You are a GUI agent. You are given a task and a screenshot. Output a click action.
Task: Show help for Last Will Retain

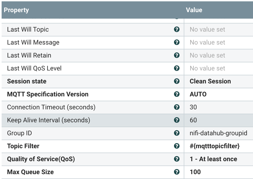click(177, 55)
